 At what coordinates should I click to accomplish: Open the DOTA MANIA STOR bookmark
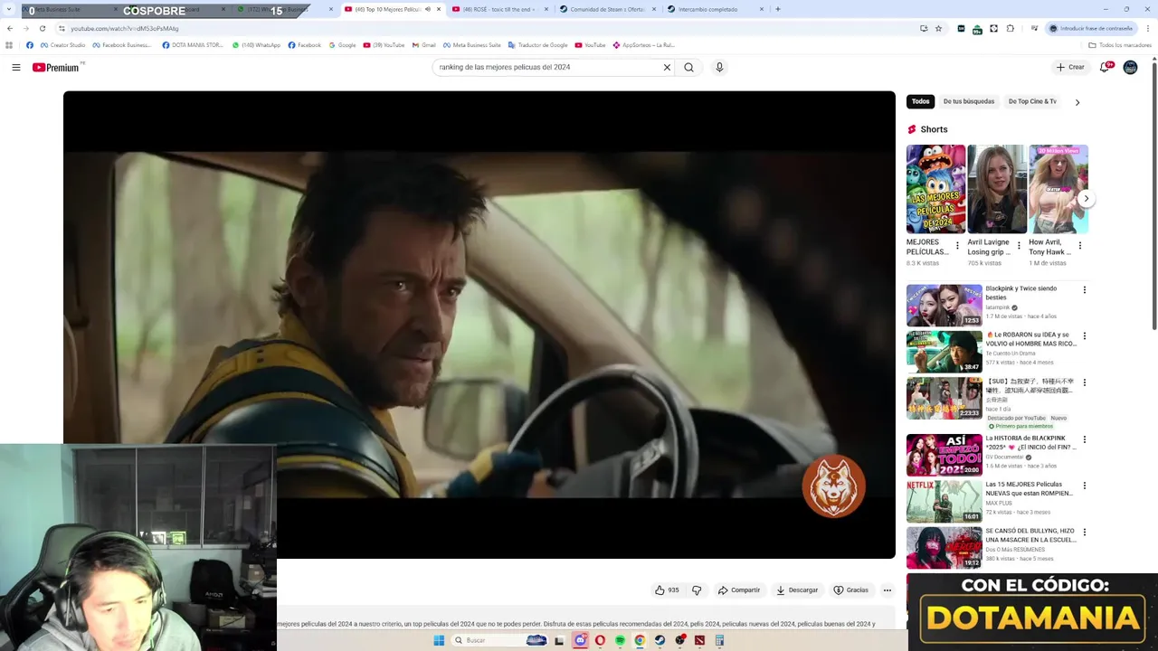click(x=193, y=45)
